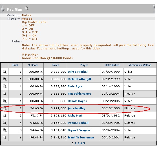Viewport: 157px width, 146px height.
Task: Click 'Bonus Pac-Man @ 10,000 Points' rule text
Action: 47,58
